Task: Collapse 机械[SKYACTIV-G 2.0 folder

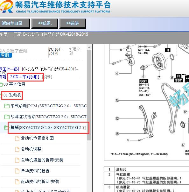Action: click(x=48, y=128)
